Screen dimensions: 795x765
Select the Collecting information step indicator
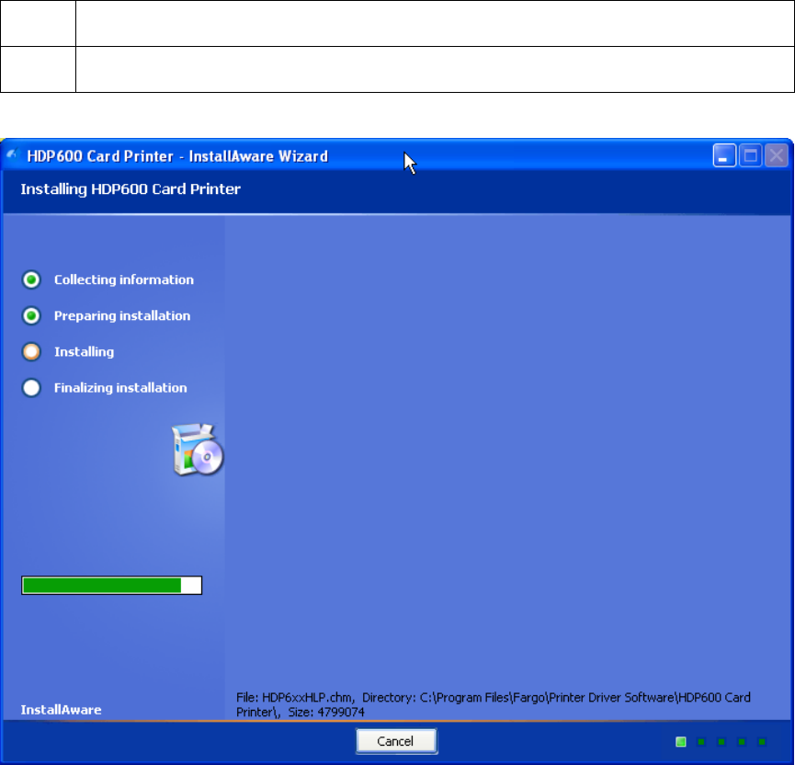(31, 280)
